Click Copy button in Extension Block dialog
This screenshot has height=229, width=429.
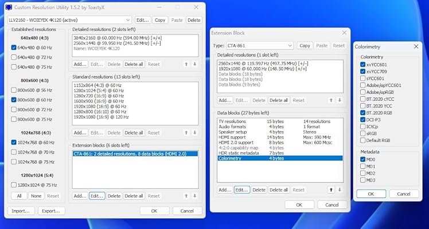point(305,46)
